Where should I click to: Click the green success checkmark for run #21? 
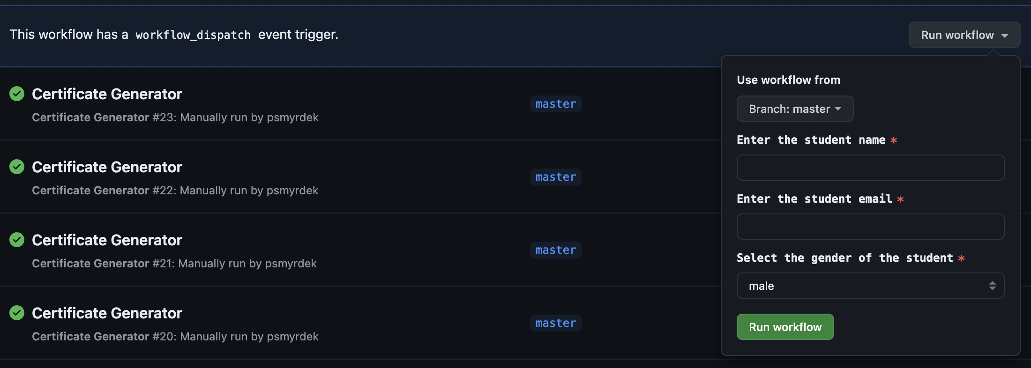click(x=17, y=240)
